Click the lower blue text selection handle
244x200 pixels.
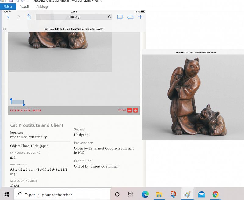pos(24,105)
